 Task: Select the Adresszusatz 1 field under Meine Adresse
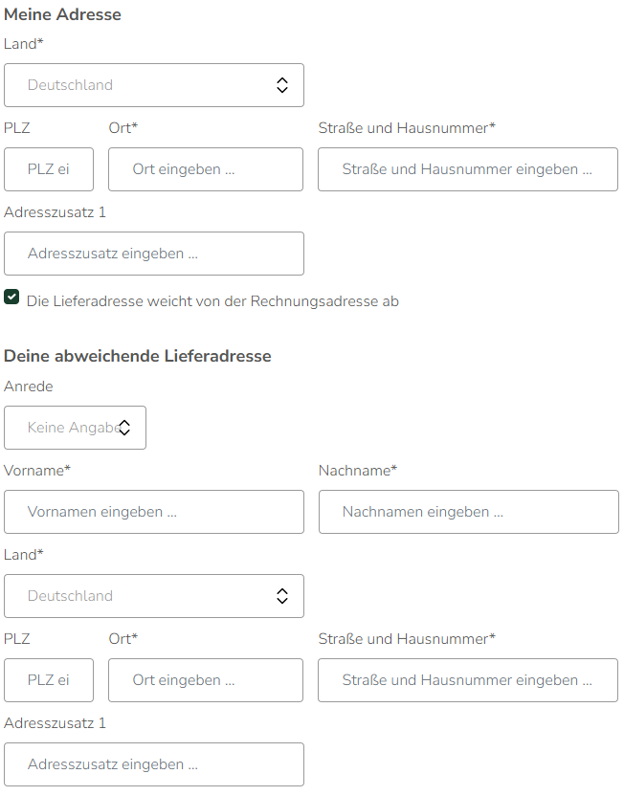coord(154,254)
